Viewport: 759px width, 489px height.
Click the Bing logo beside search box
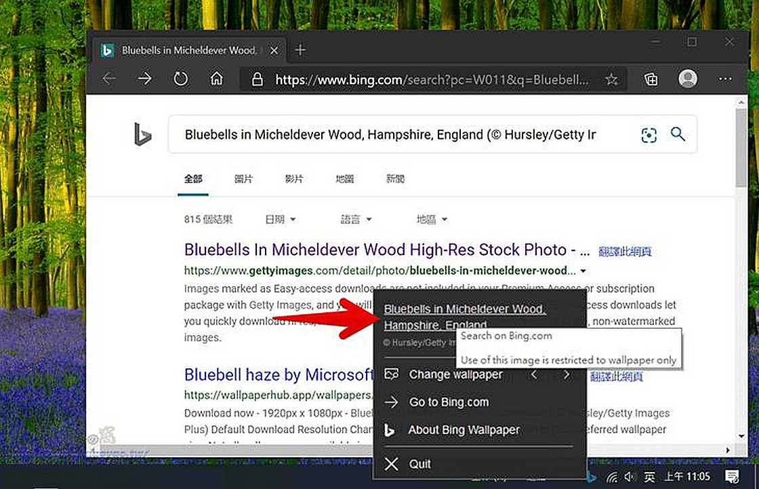coord(142,134)
